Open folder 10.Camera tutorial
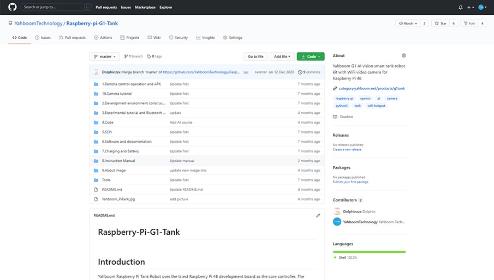Screen dimensions: 494x280 click(117, 94)
